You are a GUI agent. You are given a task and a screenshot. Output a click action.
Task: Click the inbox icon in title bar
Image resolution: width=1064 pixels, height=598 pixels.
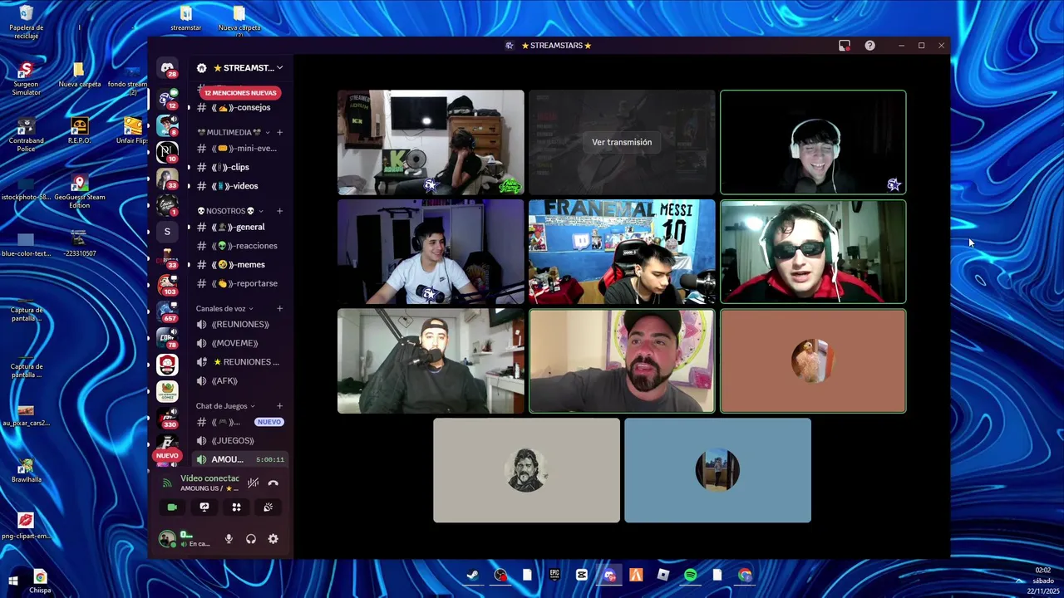(x=845, y=46)
